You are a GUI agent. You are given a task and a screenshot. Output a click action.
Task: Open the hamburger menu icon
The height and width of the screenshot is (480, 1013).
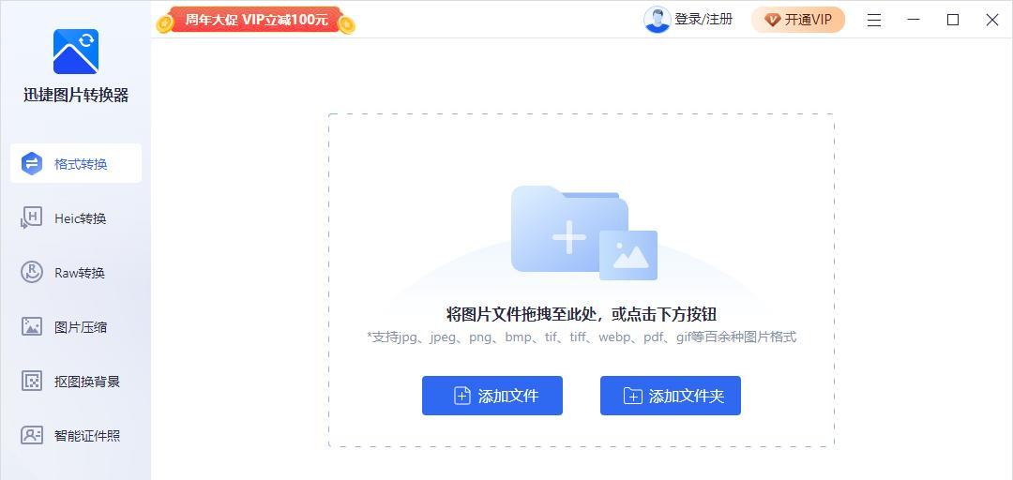(x=874, y=20)
